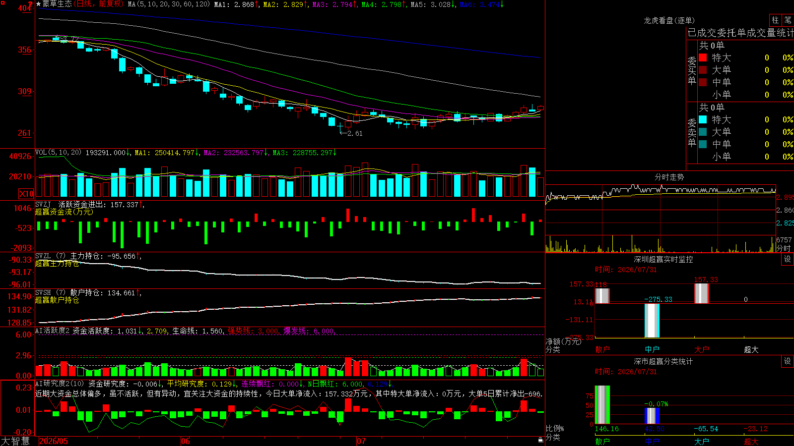Click the red question mark help icon

point(31,3)
